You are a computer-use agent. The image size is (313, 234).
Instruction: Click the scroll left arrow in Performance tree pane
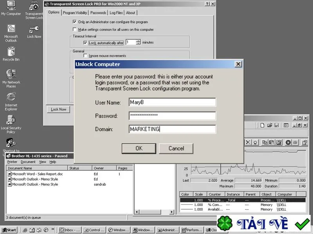137,212
